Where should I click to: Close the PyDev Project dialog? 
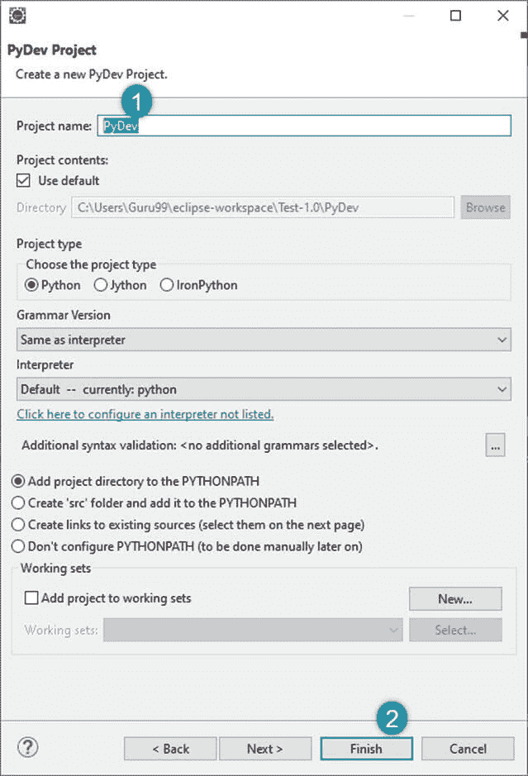(x=502, y=16)
